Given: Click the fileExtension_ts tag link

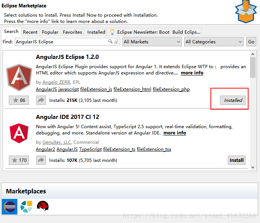Looking at the screenshot, I should pos(119,149).
